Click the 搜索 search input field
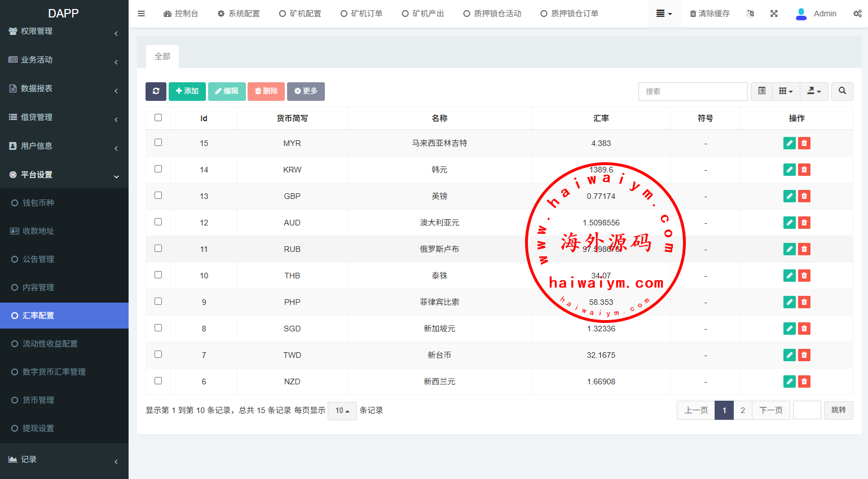868x479 pixels. click(x=693, y=91)
